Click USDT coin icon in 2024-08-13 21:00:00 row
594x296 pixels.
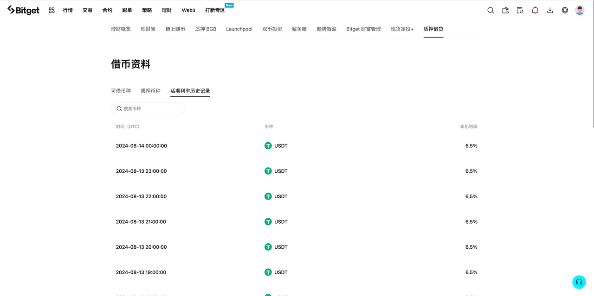pos(268,222)
